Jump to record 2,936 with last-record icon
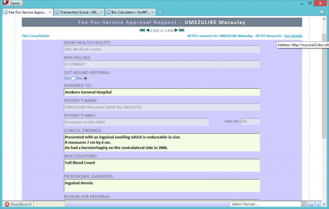329x209 pixels. [181, 30]
